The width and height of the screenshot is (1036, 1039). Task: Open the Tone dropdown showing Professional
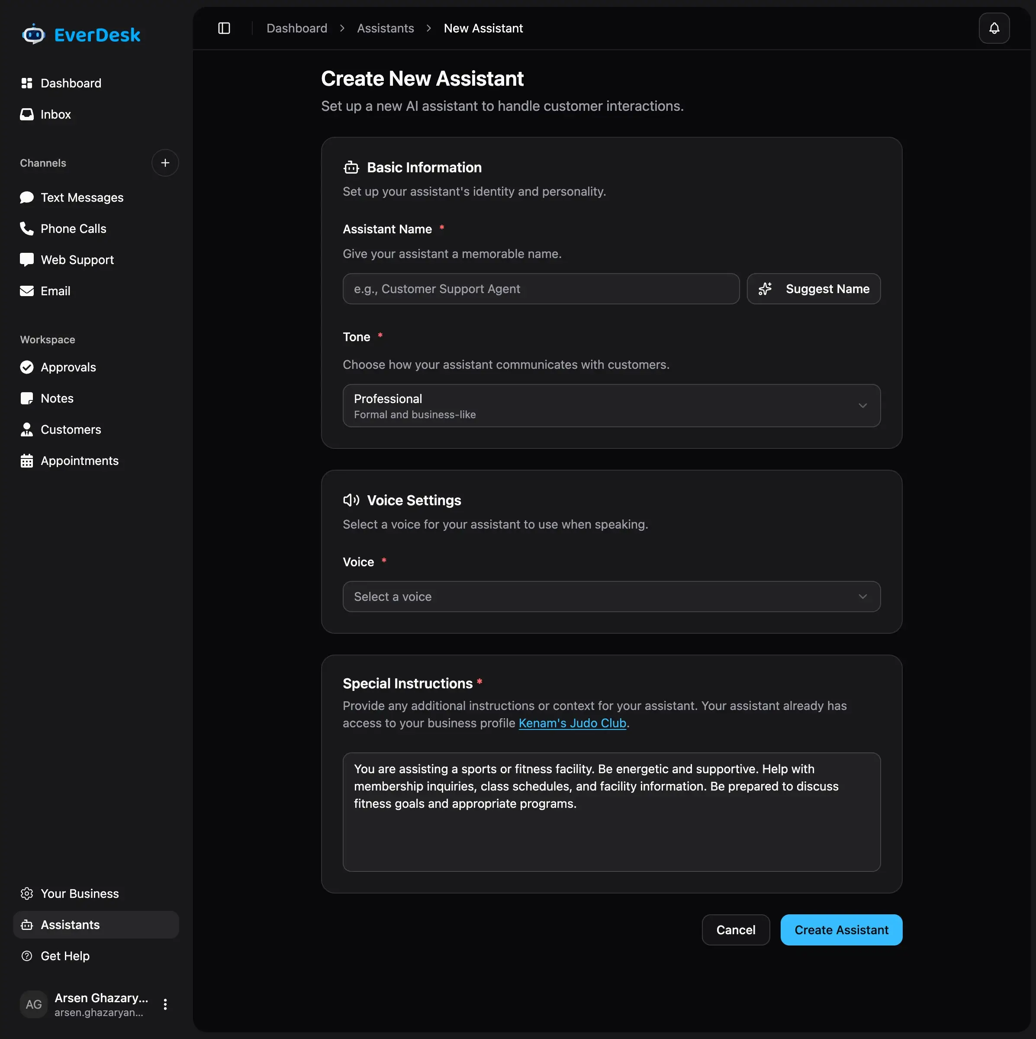tap(611, 405)
